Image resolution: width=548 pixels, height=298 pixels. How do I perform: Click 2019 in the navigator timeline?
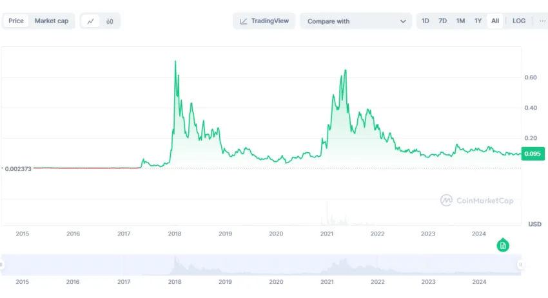tap(225, 282)
